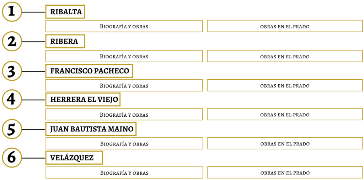Click the number 1 circle icon
The height and width of the screenshot is (180, 364).
[12, 12]
